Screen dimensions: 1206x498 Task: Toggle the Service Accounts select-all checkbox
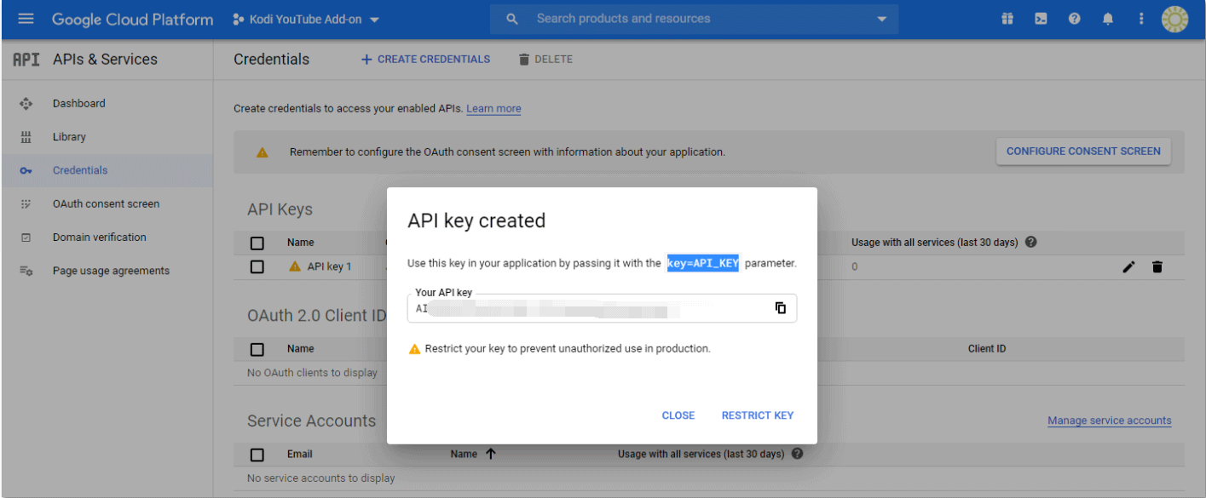(x=257, y=455)
